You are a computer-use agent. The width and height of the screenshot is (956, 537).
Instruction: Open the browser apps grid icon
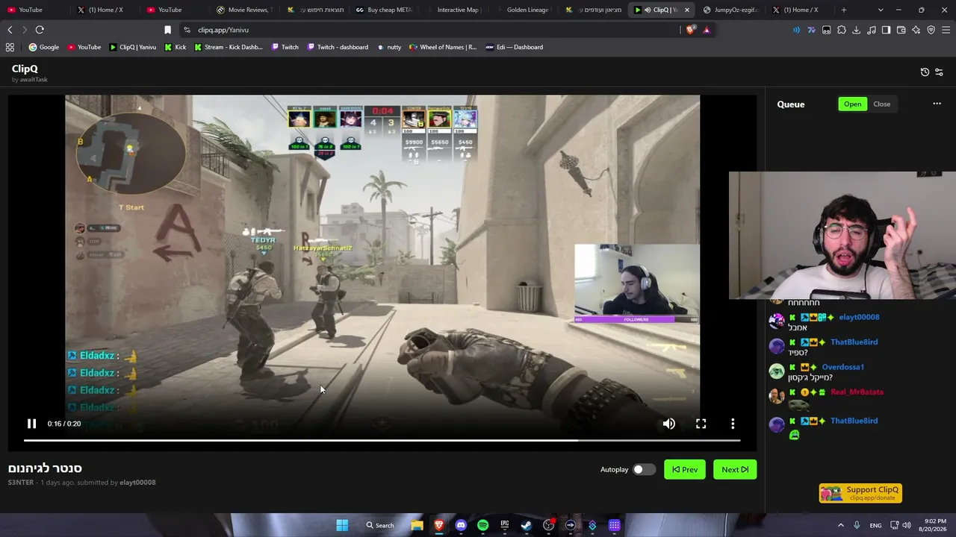click(10, 47)
